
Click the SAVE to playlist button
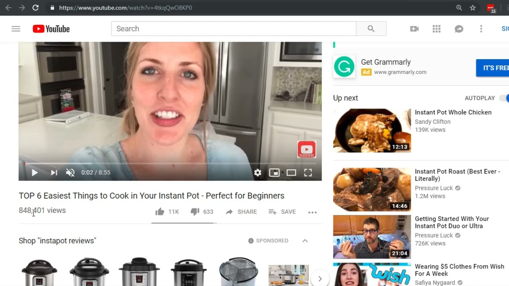tap(282, 212)
